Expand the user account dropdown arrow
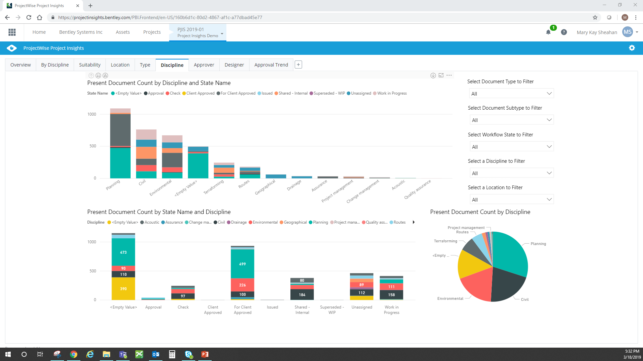The height and width of the screenshot is (361, 643). pyautogui.click(x=637, y=32)
